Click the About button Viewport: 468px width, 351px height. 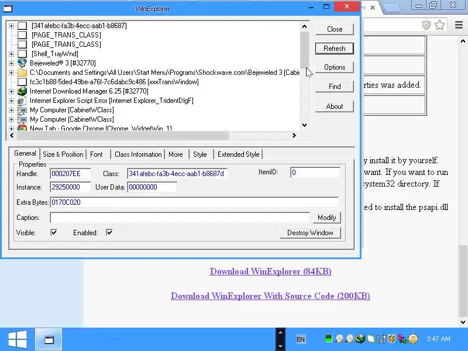tap(334, 106)
